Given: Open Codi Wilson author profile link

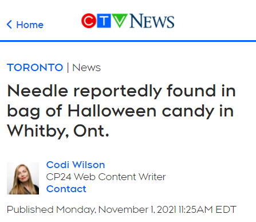Looking at the screenshot, I should click(x=76, y=165).
